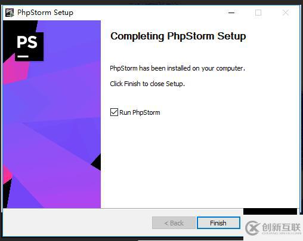Click the watermark swirl logo icon
This screenshot has height=241, width=303.
point(252,228)
